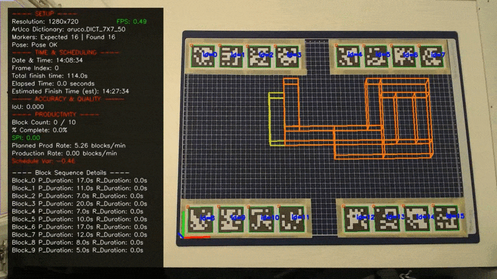The height and width of the screenshot is (279, 497).
Task: Click ArUco marker id=0
Action: [x=203, y=56]
